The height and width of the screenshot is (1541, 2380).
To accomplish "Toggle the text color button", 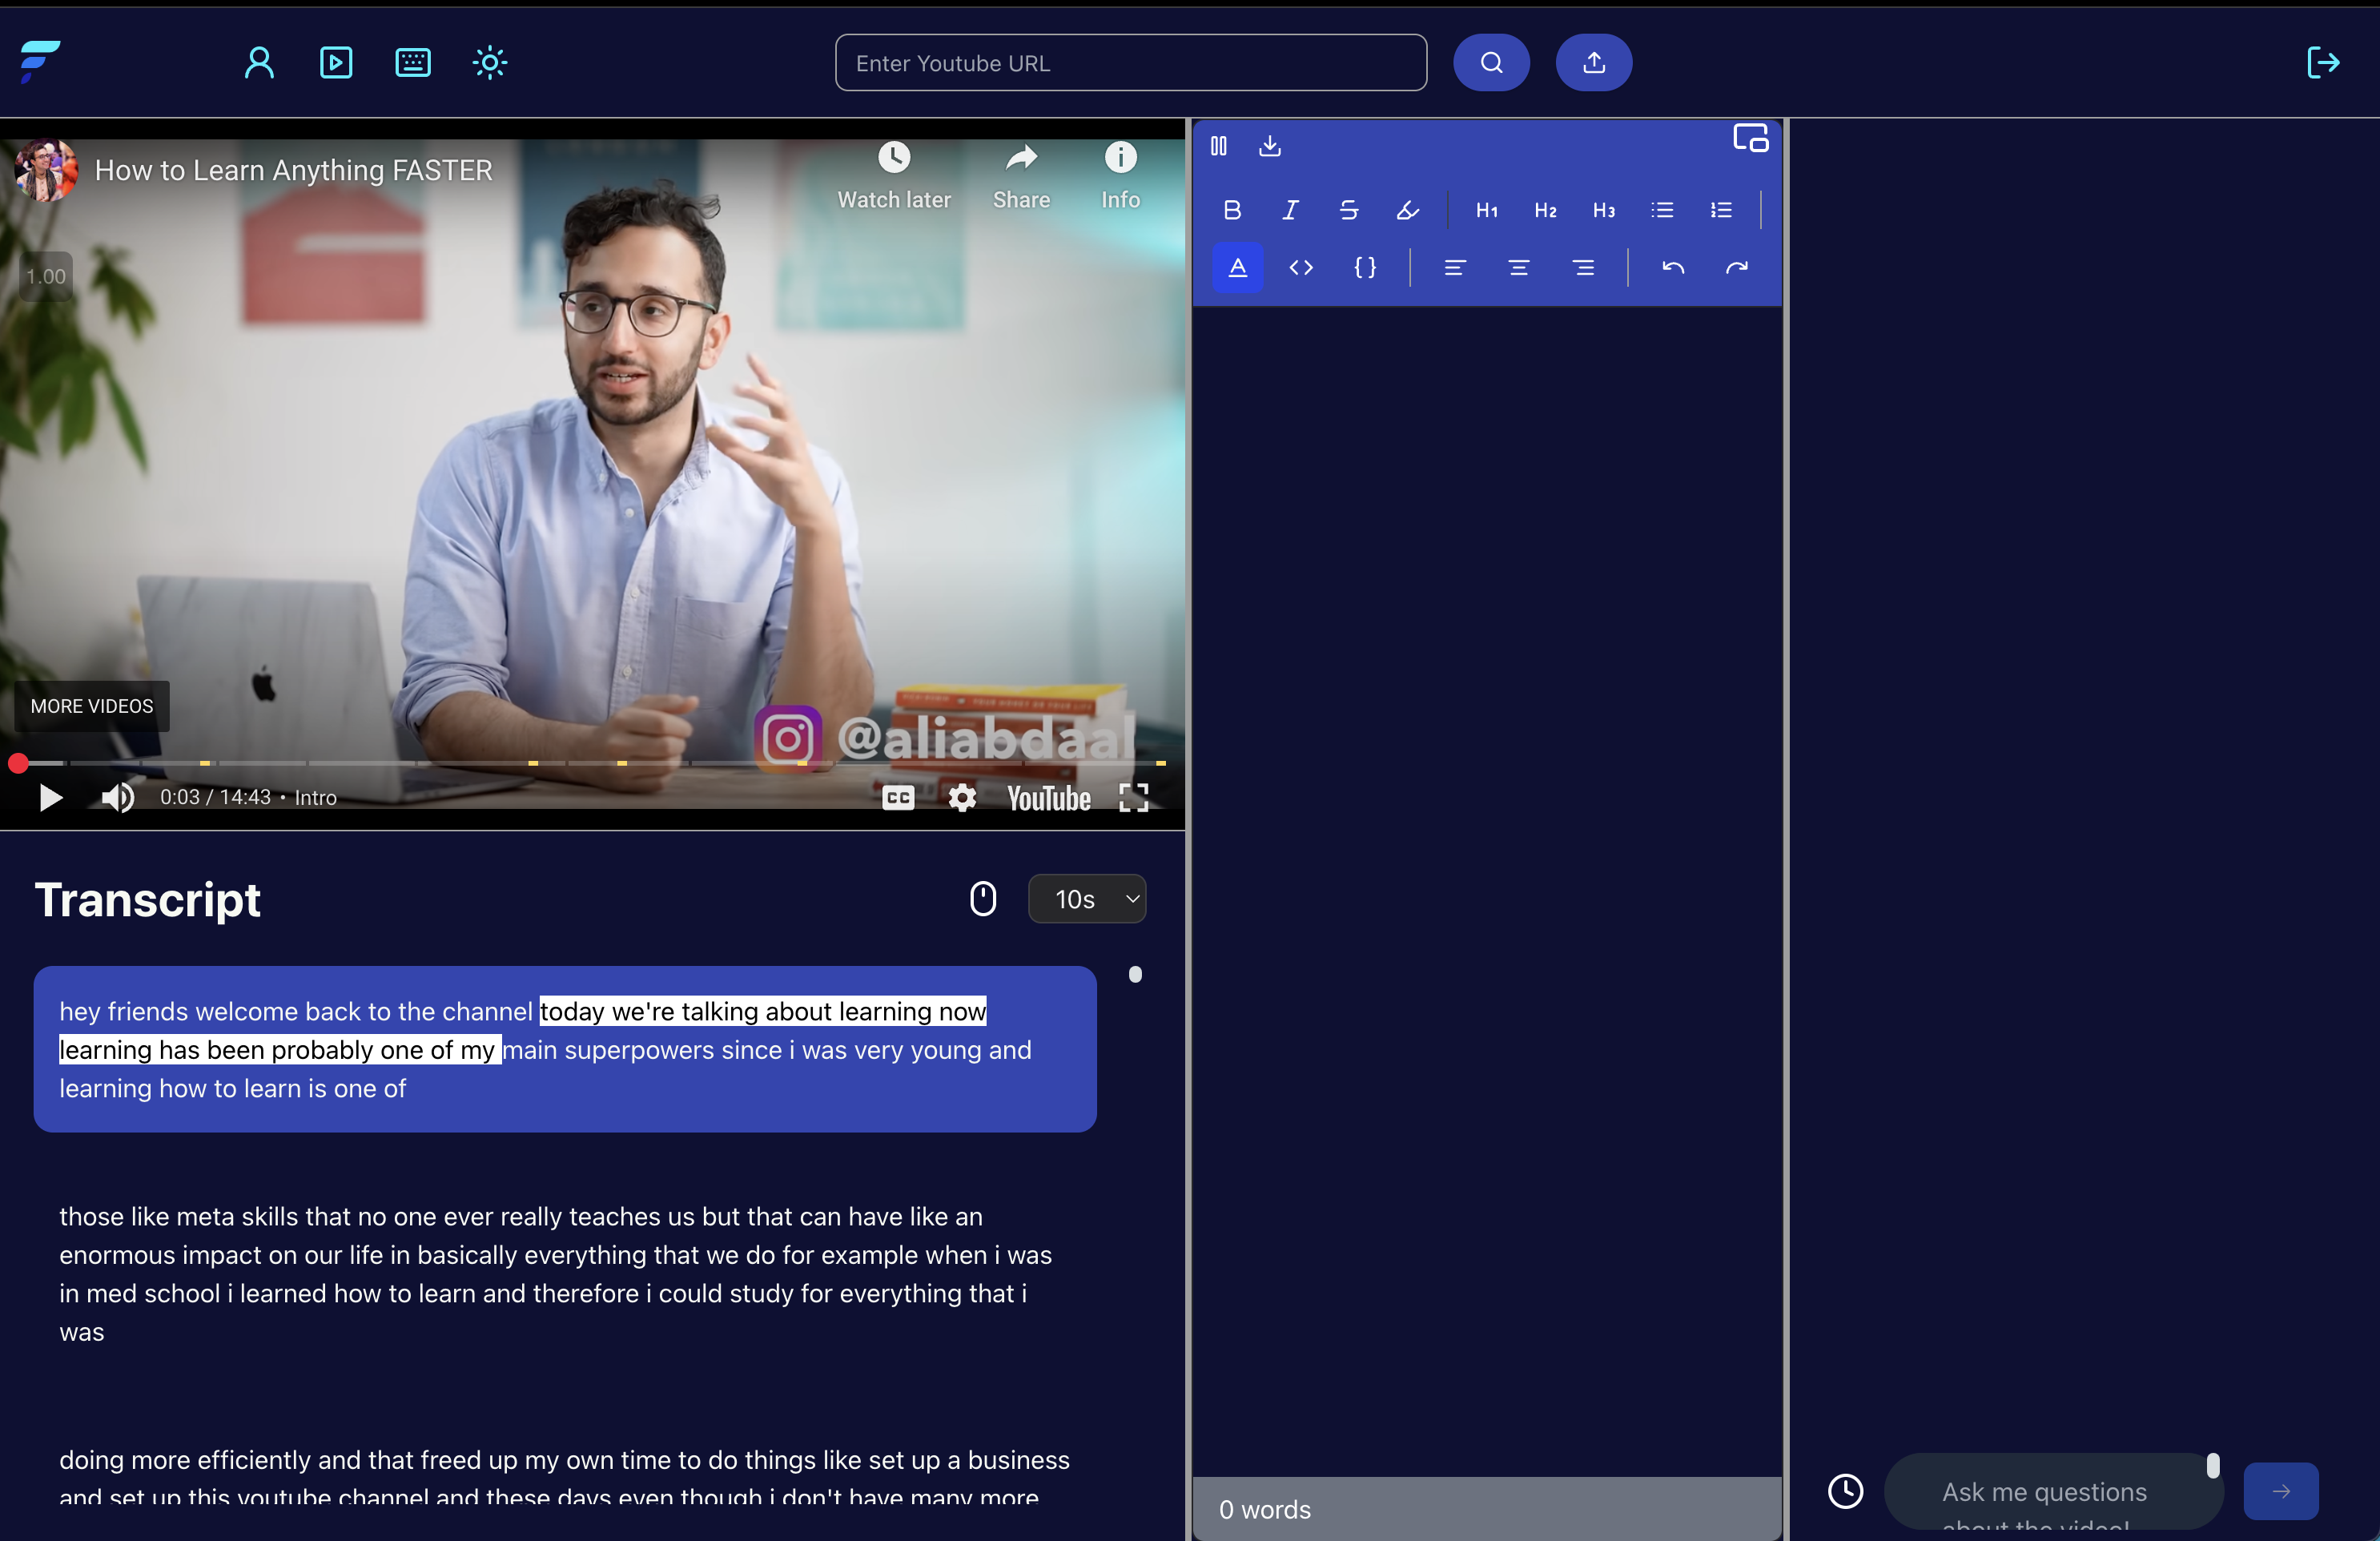I will pos(1238,267).
